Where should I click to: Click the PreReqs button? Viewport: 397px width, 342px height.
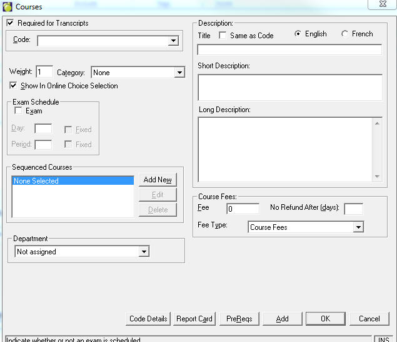[239, 319]
